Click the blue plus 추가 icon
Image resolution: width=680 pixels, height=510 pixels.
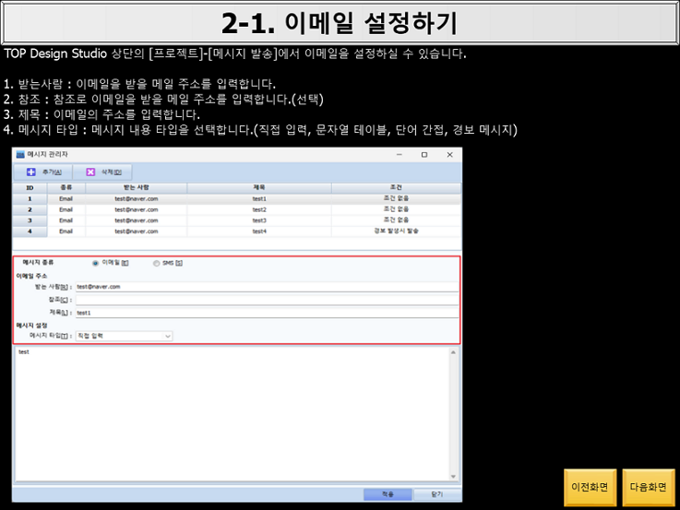pos(31,172)
